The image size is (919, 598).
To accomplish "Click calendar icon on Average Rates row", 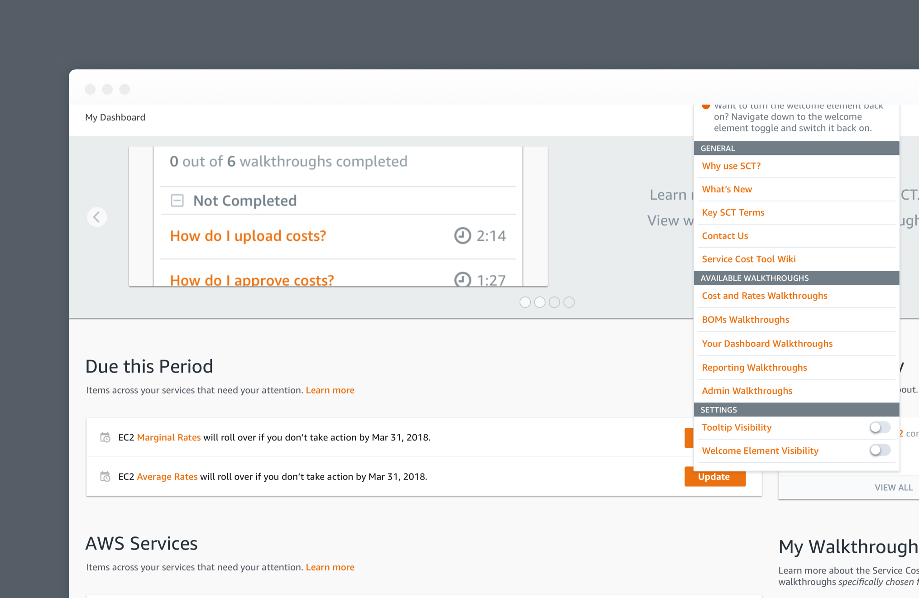I will pos(105,477).
